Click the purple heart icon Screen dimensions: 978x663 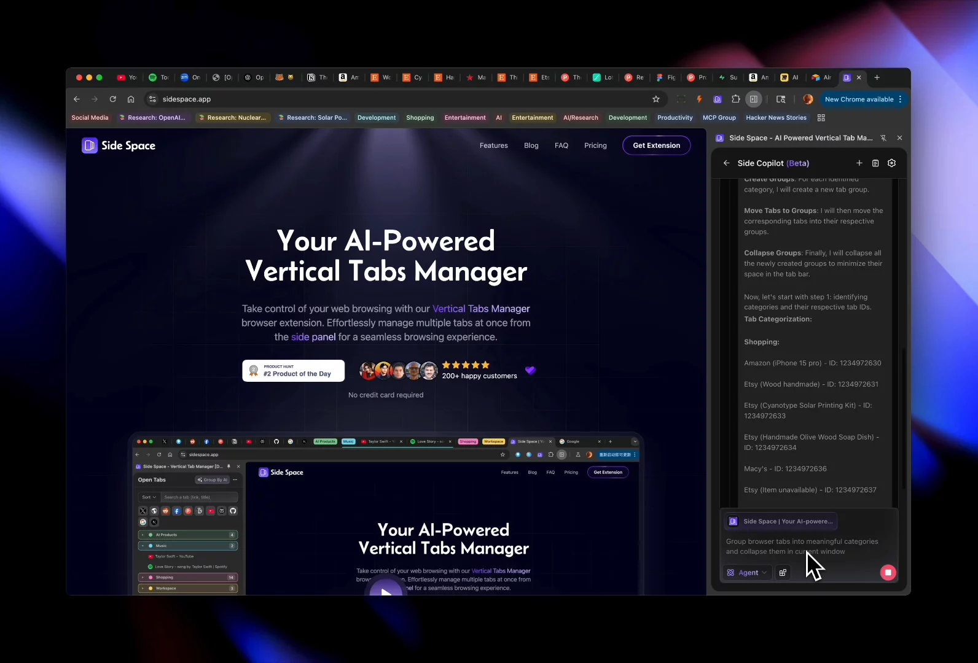click(x=530, y=370)
